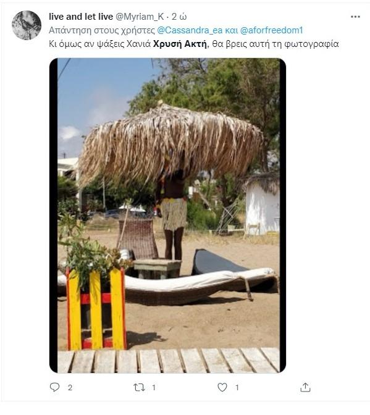Viewport: 370px width, 415px height.
Task: Open tweet details via the φωτογραφία text
Action: click(x=311, y=44)
